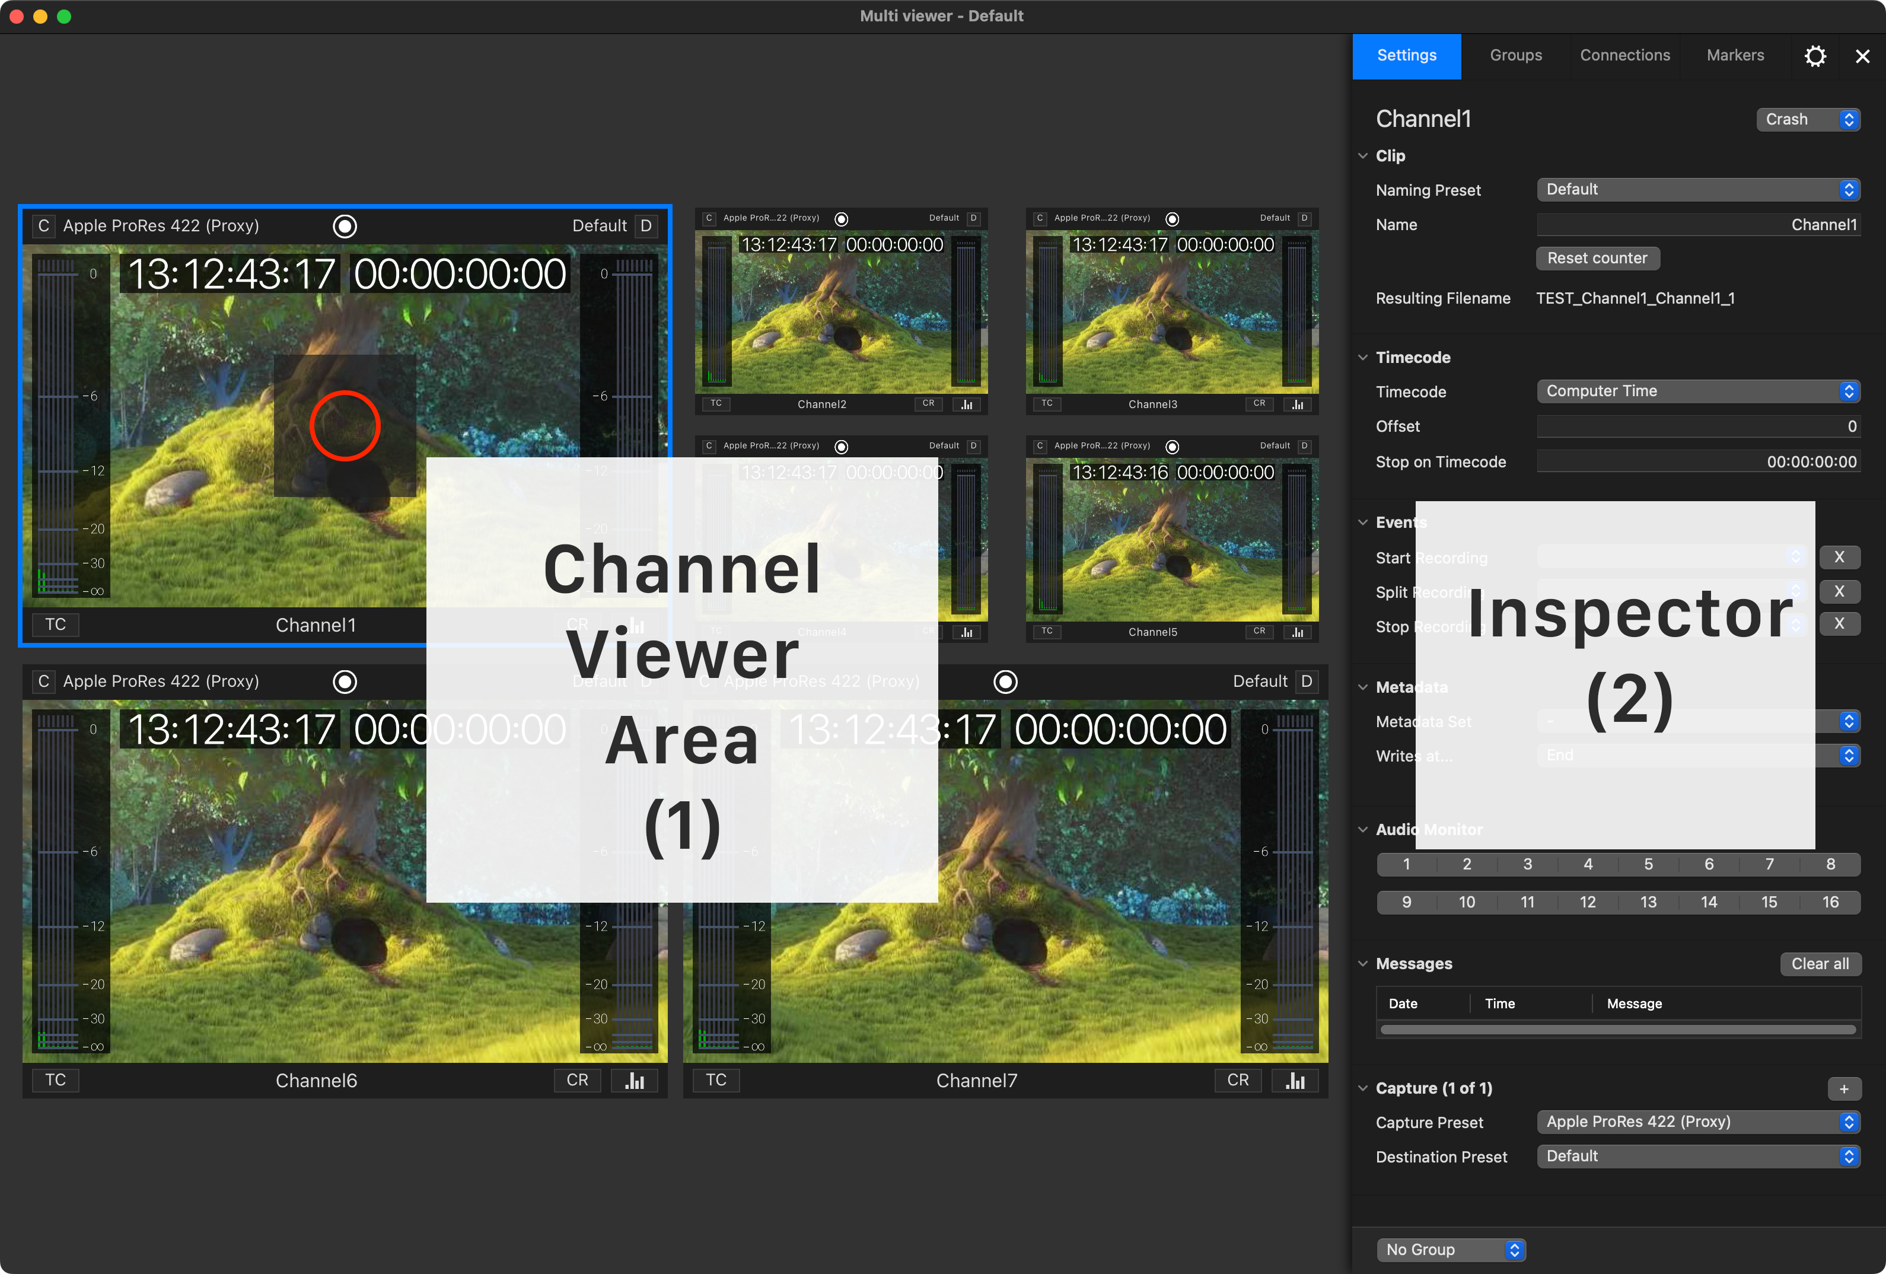Click the D icon on Channel1
Image resolution: width=1886 pixels, height=1274 pixels.
coord(646,227)
